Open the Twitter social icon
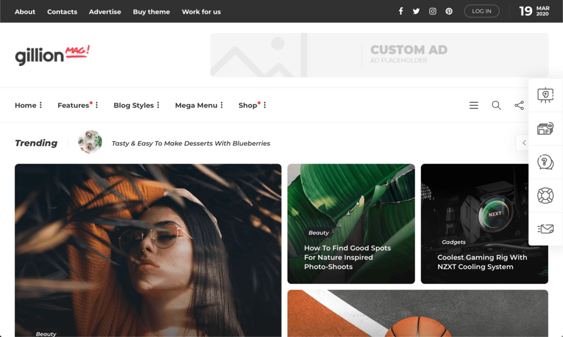Image resolution: width=563 pixels, height=337 pixels. pyautogui.click(x=416, y=11)
